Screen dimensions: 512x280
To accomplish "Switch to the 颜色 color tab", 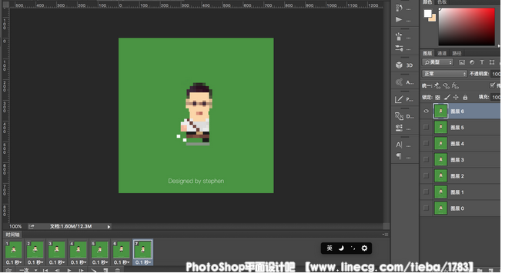I will 427,2.
